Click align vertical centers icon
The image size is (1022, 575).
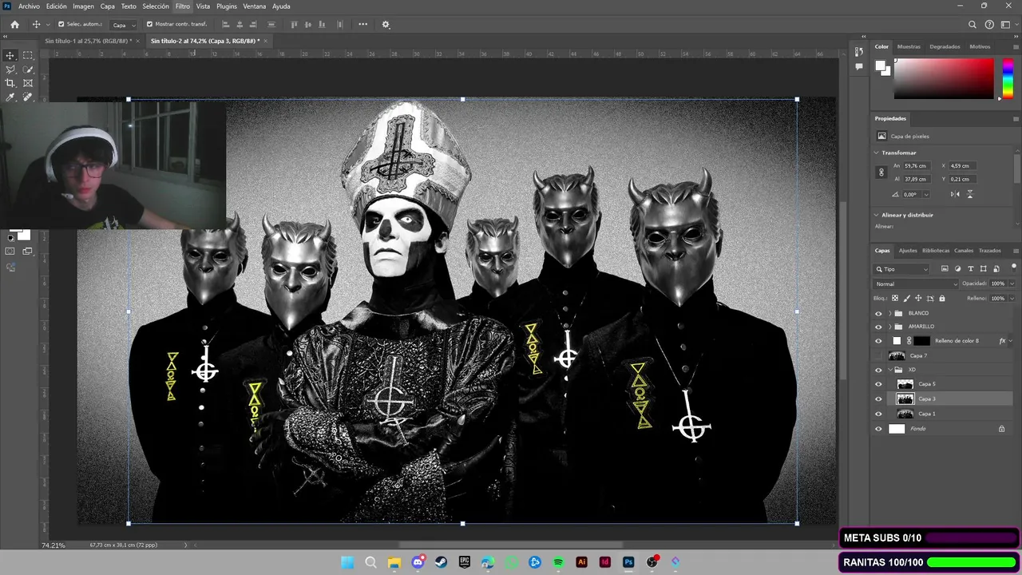[x=310, y=25]
